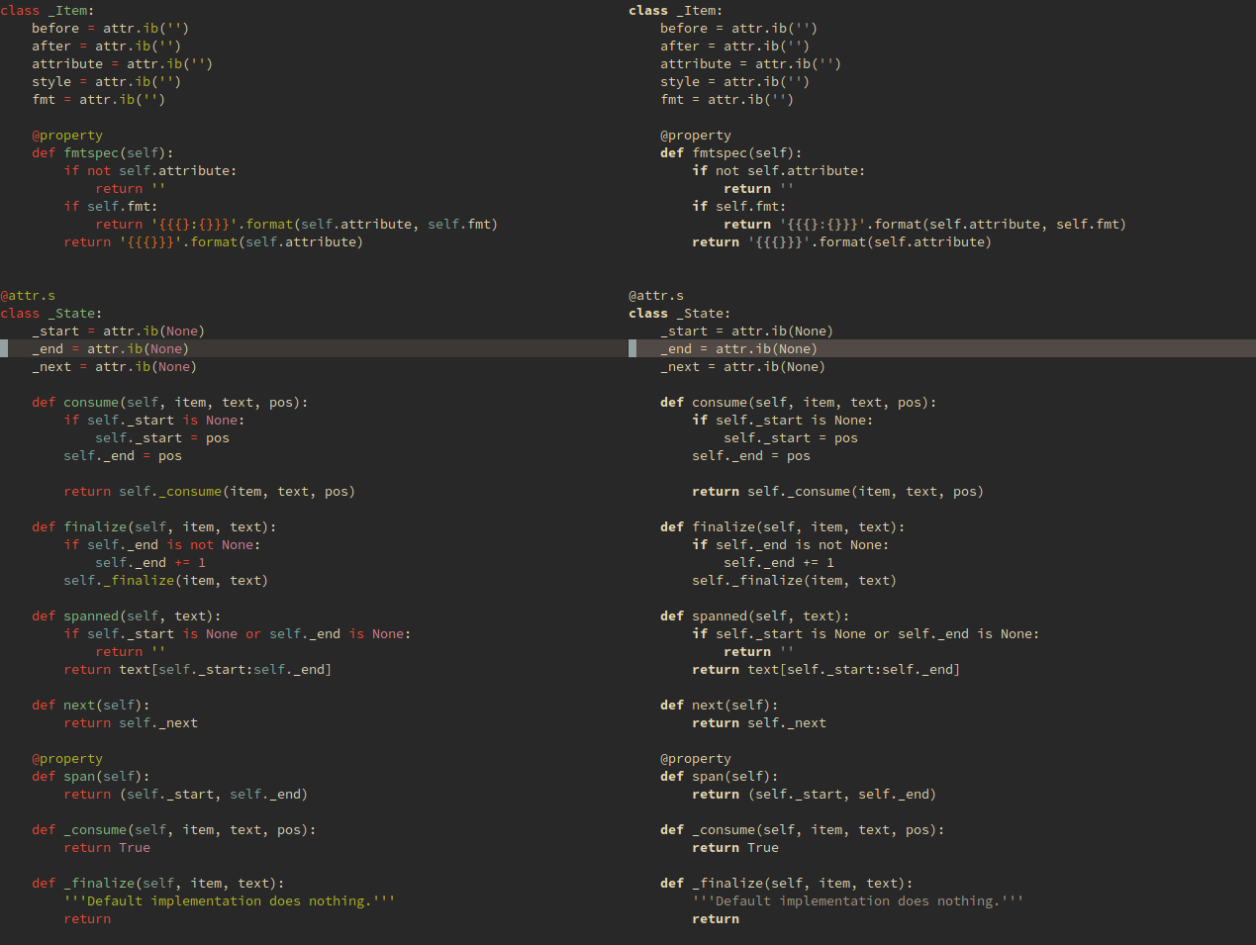Viewport: 1256px width, 945px height.
Task: Click 'def fmtspec(self):' in the left pane
Action: (x=102, y=153)
